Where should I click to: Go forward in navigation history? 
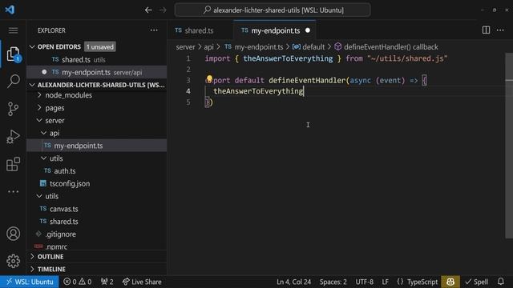(163, 10)
